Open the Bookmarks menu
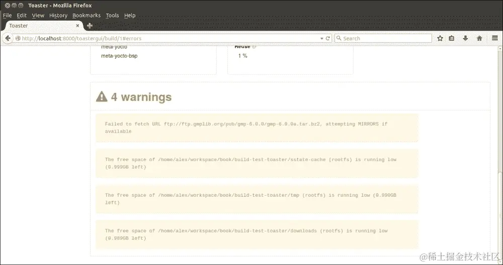The height and width of the screenshot is (265, 503). (x=87, y=16)
